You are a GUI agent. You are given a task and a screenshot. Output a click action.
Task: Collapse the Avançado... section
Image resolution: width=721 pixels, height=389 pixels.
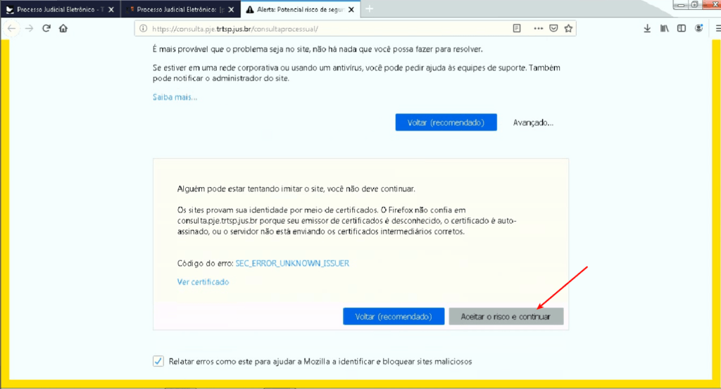coord(533,122)
